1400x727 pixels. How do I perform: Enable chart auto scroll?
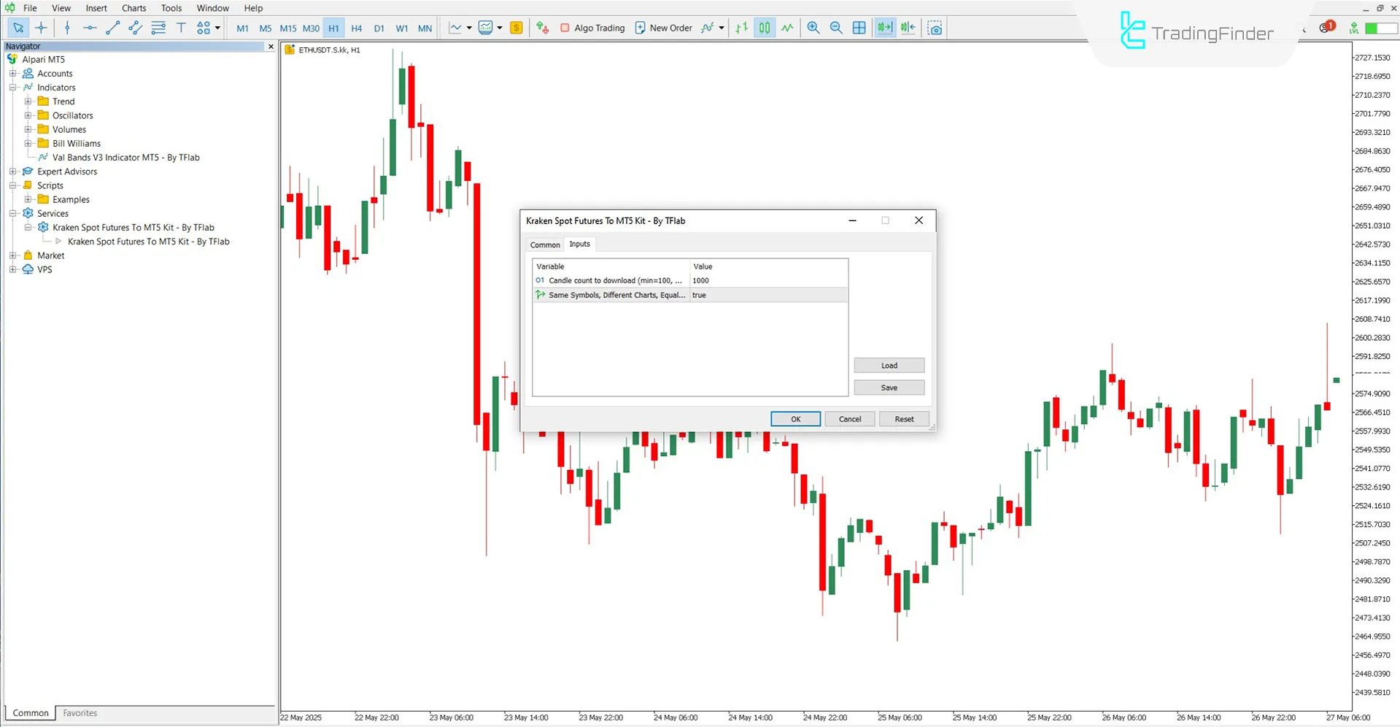[x=884, y=28]
